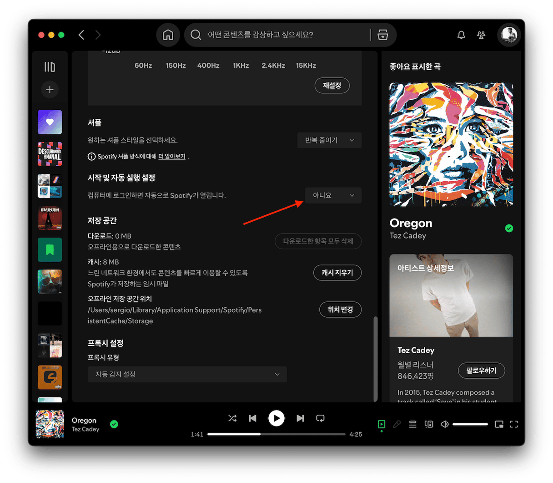Open the Liked Songs playlist in sidebar
The width and height of the screenshot is (553, 483).
coord(50,122)
